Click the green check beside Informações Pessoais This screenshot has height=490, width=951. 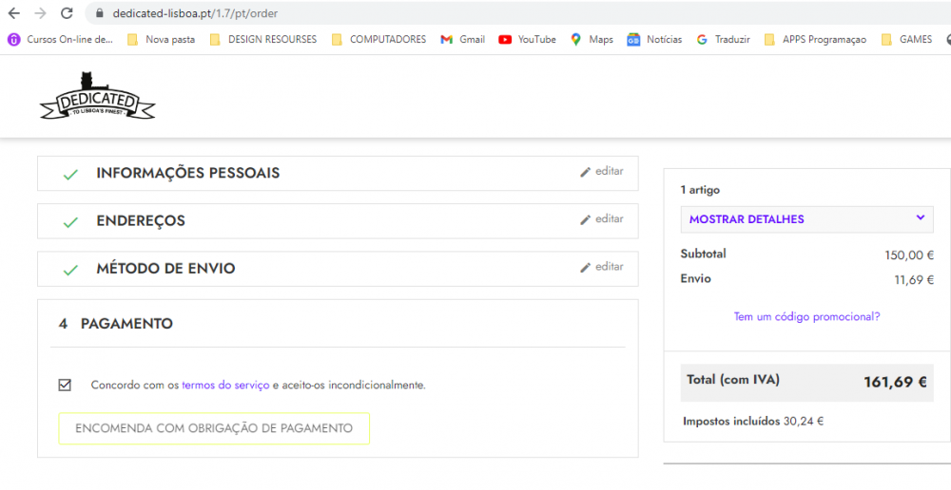(x=70, y=175)
